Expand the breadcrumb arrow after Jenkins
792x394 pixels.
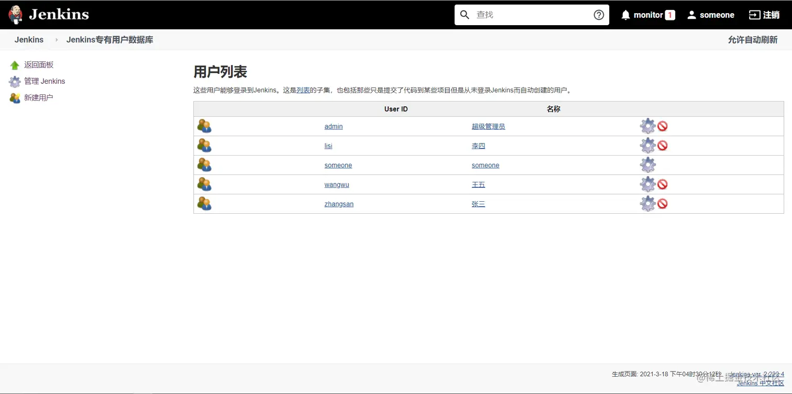pyautogui.click(x=57, y=40)
